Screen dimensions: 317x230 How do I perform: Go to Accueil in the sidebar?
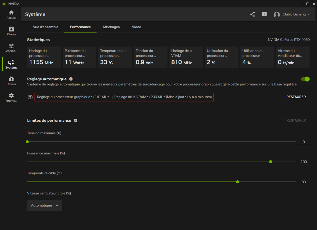point(11,15)
